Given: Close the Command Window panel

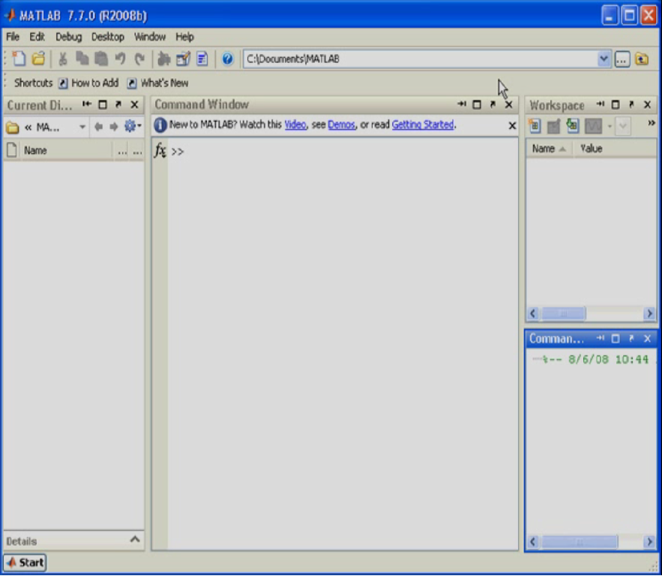Looking at the screenshot, I should click(509, 104).
